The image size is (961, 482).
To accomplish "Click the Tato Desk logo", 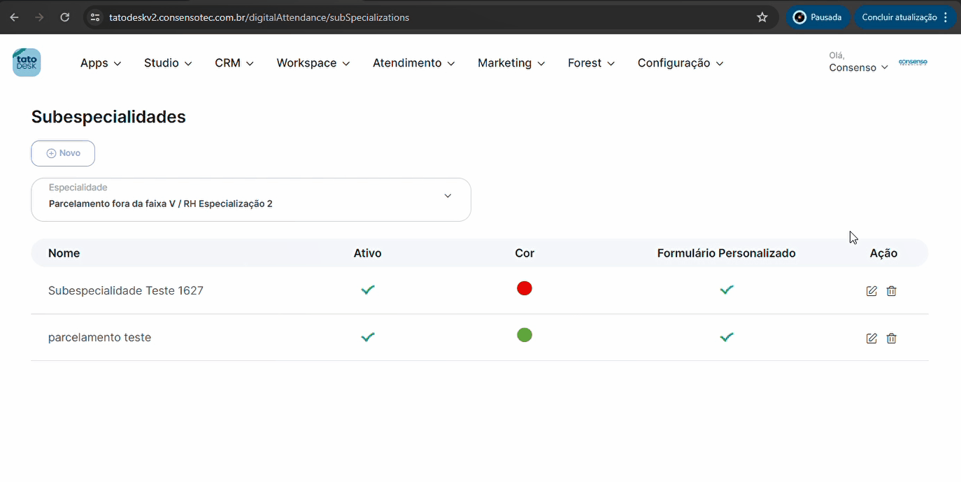I will tap(27, 62).
